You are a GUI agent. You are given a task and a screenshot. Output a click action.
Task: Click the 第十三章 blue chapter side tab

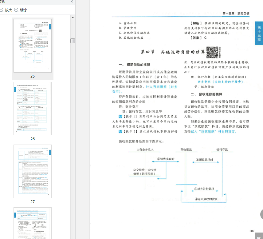(259, 33)
